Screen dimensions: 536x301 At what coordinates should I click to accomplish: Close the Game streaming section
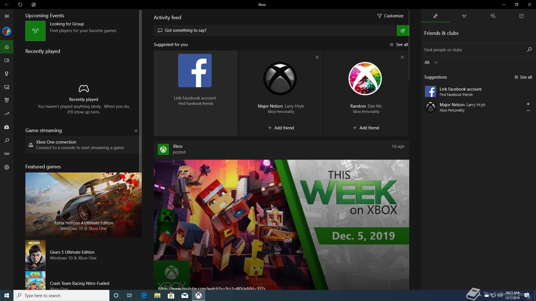[136, 131]
